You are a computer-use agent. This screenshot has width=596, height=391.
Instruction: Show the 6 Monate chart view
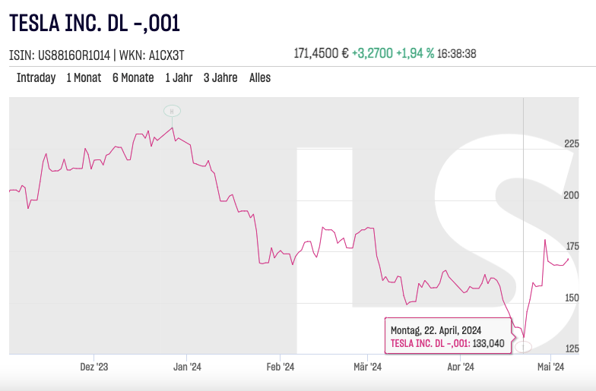pos(133,77)
